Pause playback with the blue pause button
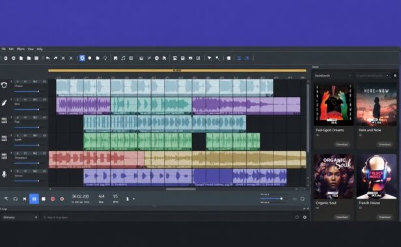This screenshot has height=247, width=401. coord(34,199)
